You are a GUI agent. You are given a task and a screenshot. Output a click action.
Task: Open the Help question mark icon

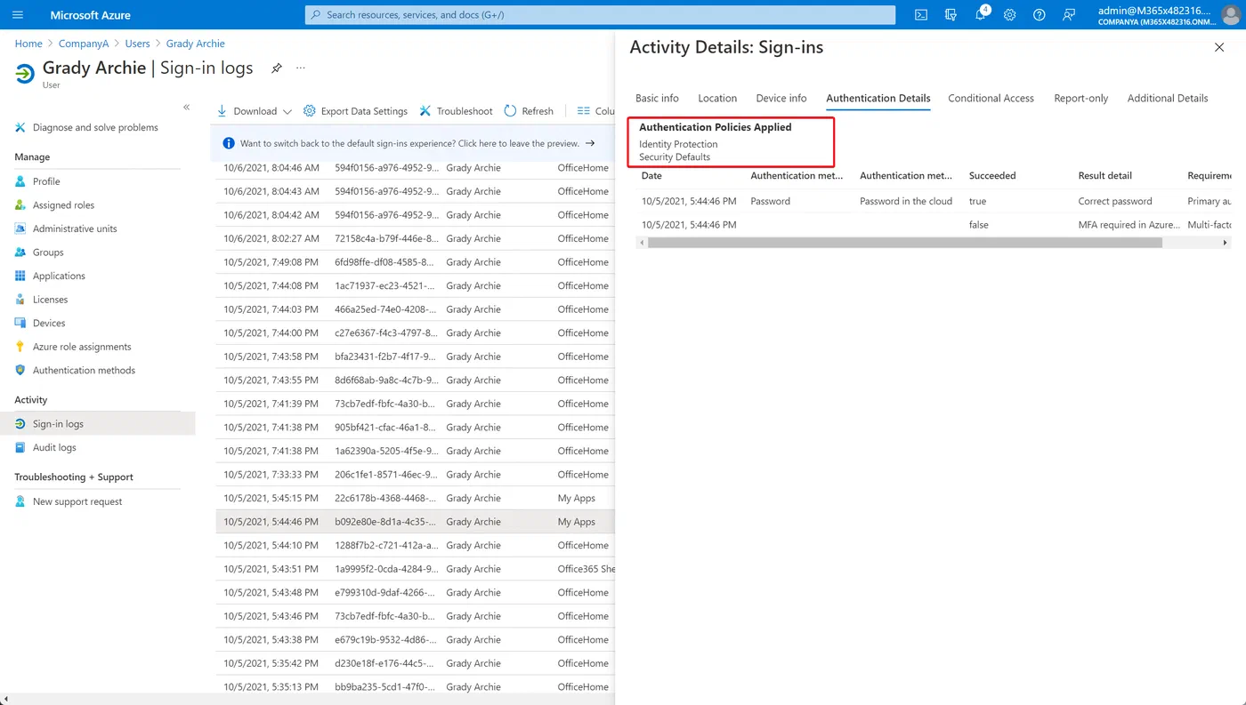(1039, 15)
